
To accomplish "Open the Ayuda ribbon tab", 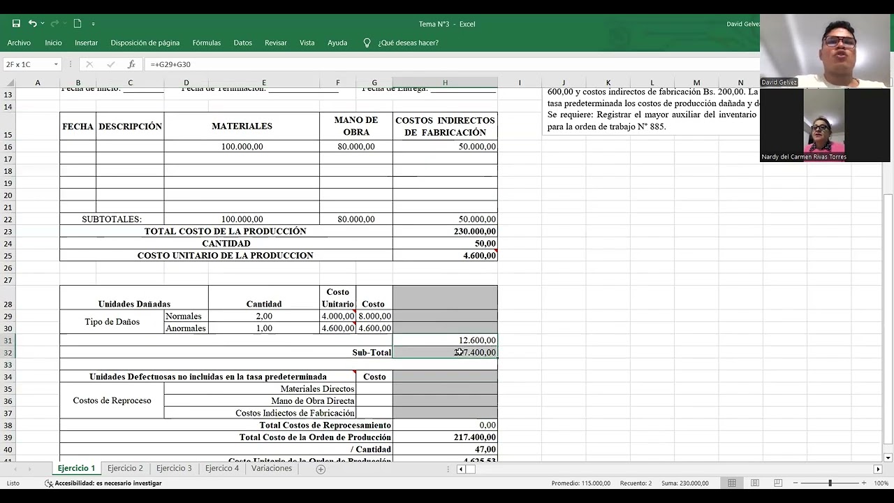I will pos(337,43).
